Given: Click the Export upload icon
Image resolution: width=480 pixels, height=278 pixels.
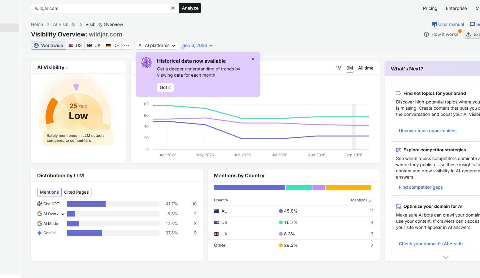Looking at the screenshot, I should (469, 34).
